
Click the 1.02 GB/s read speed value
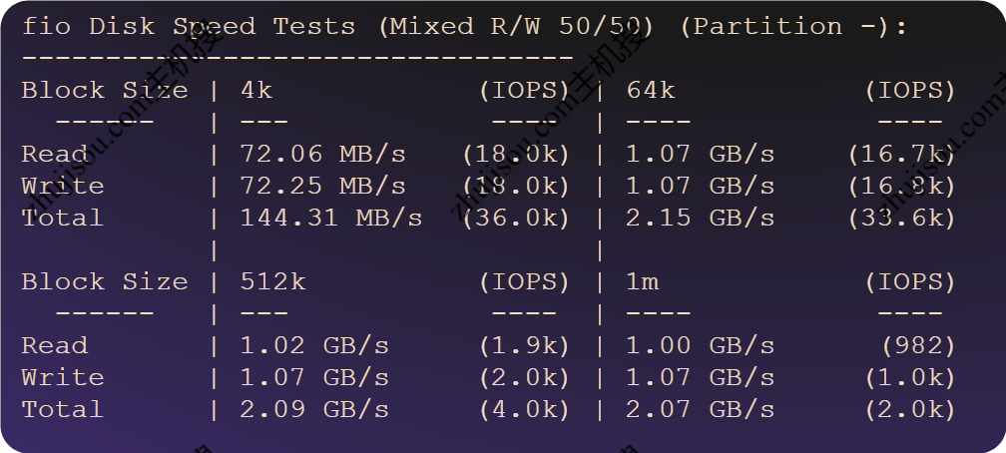coord(314,346)
